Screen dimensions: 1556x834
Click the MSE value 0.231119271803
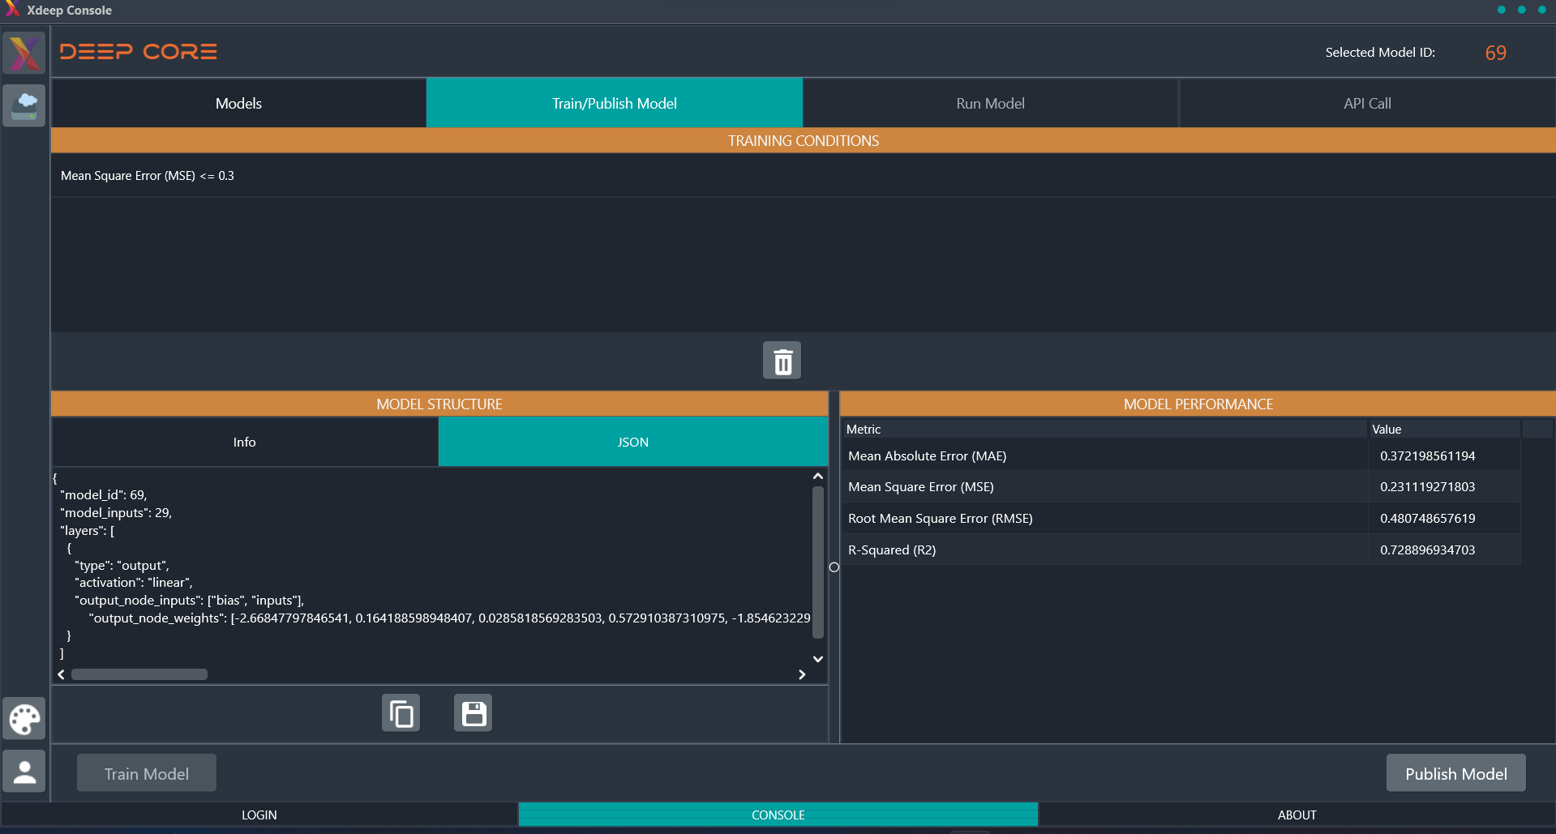tap(1427, 487)
